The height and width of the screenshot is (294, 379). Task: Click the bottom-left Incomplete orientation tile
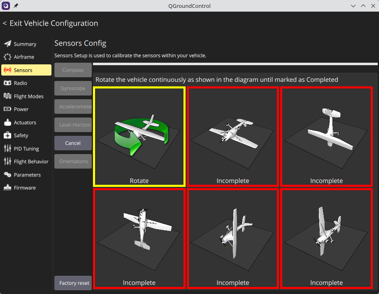[x=139, y=238]
